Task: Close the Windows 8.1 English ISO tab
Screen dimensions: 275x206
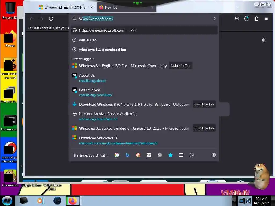Action: pyautogui.click(x=92, y=7)
